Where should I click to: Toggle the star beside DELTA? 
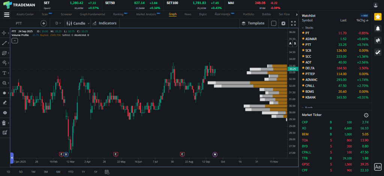pyautogui.click(x=303, y=68)
